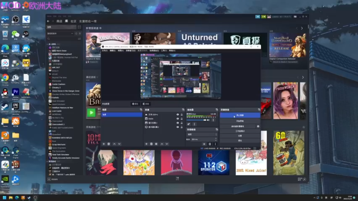Open OBS 文件(F) menu
358x201 pixels.
(105, 50)
